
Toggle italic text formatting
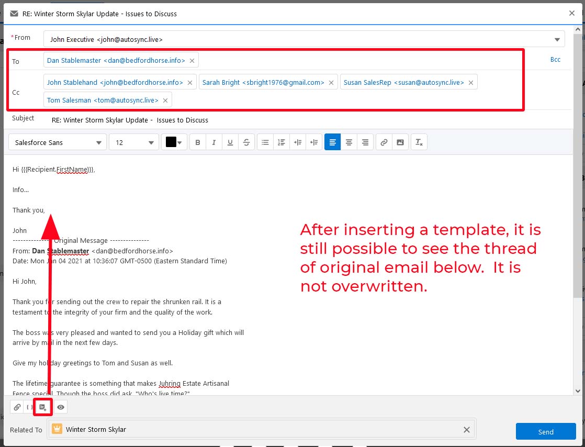coord(214,142)
